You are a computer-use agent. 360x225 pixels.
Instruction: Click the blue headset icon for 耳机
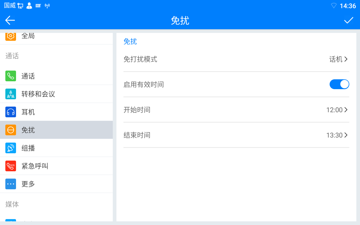(x=10, y=112)
